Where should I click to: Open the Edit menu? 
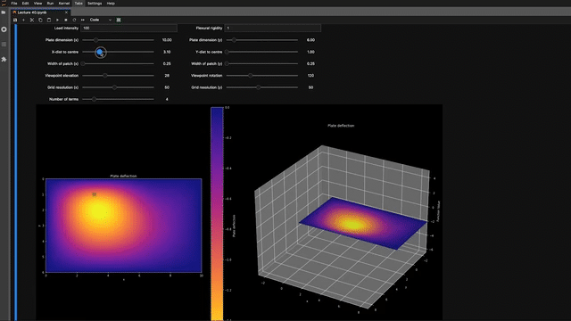point(26,4)
